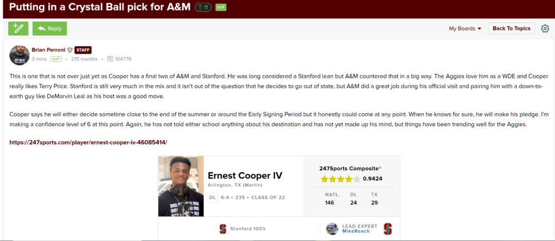Click the upvote count badge showing 11

tap(203, 7)
